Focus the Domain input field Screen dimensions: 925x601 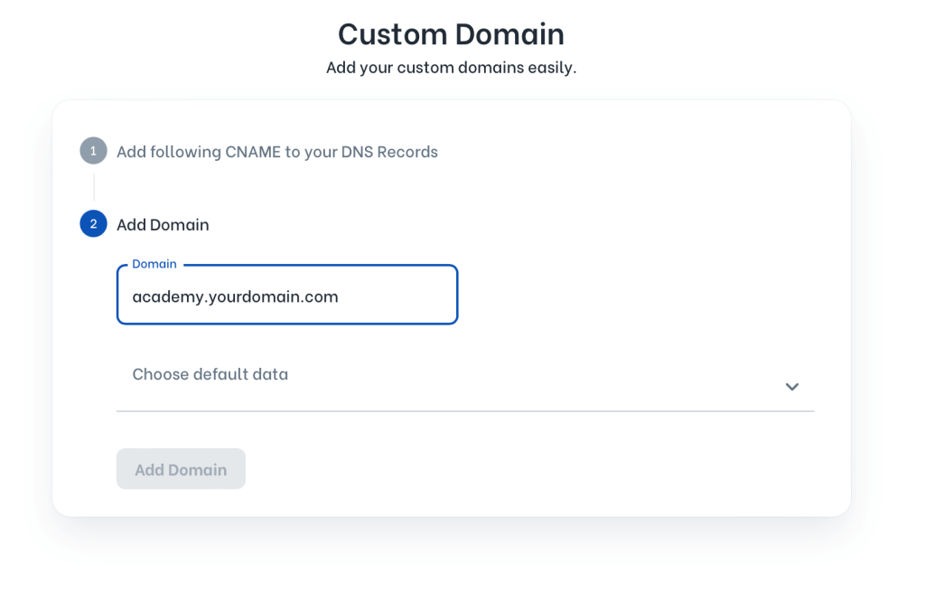[x=287, y=296]
